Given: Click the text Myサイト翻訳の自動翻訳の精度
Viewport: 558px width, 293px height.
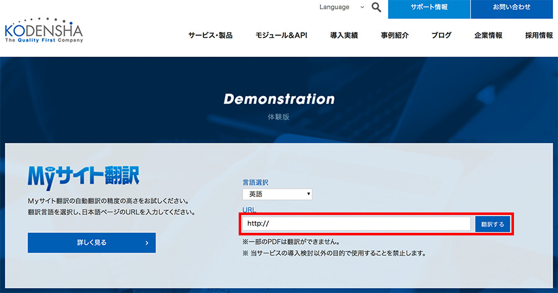Looking at the screenshot, I should [x=108, y=201].
